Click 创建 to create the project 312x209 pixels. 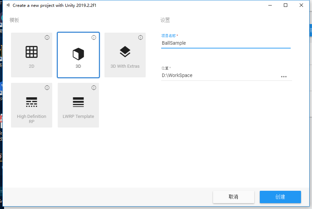(280, 197)
